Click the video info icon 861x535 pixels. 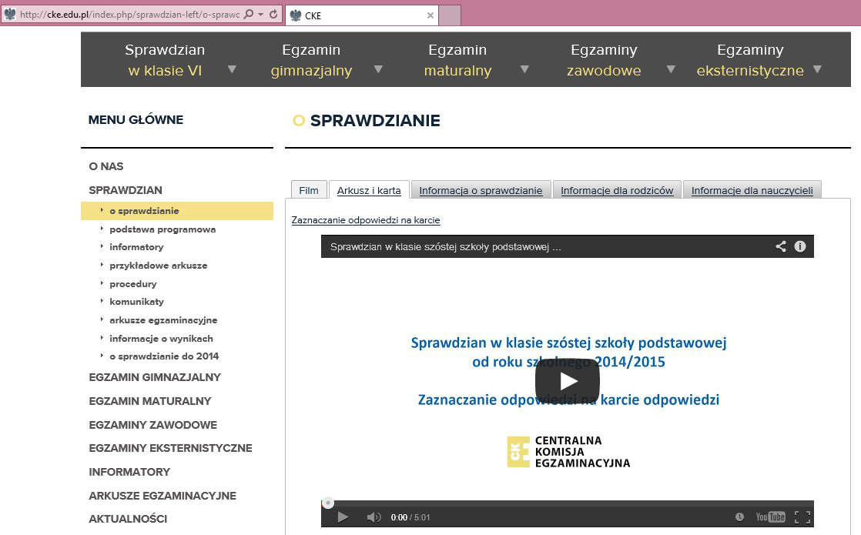[800, 246]
